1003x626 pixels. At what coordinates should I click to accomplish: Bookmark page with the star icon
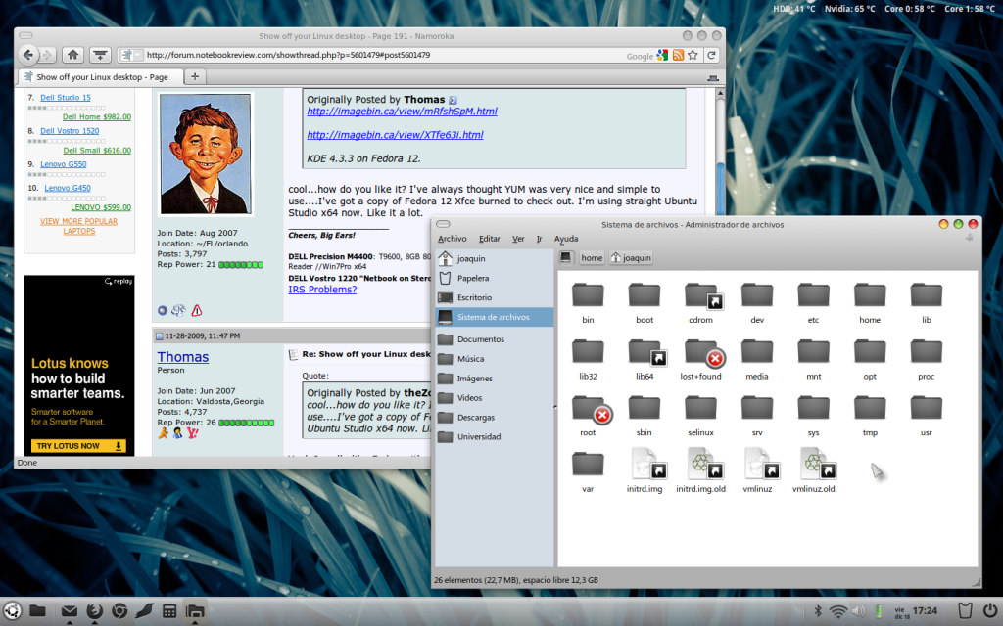(x=693, y=55)
